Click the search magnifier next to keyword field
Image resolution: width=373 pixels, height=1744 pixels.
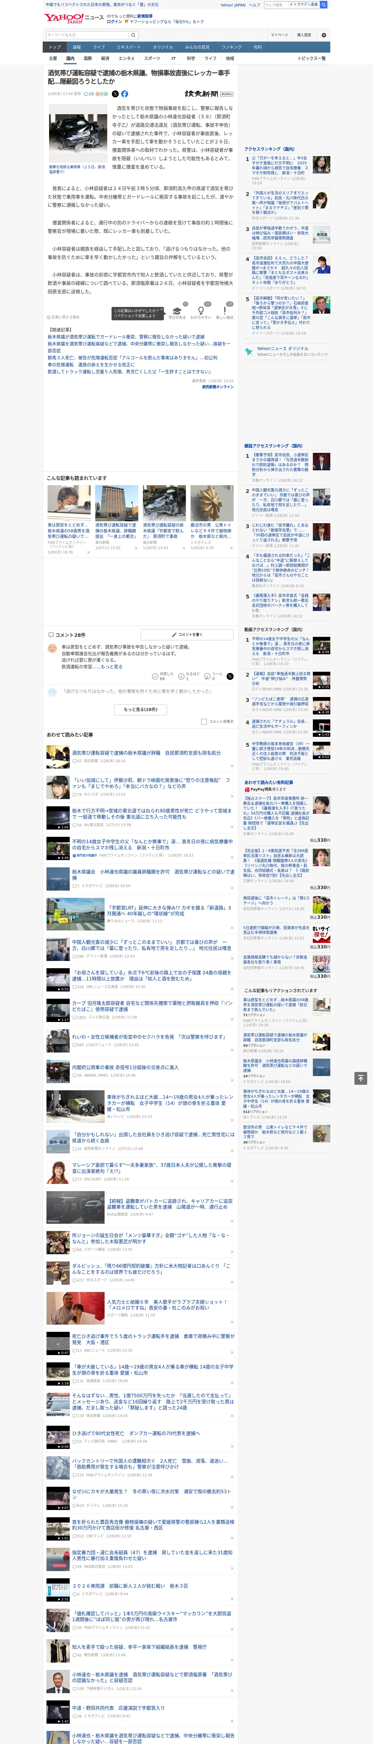[133, 35]
